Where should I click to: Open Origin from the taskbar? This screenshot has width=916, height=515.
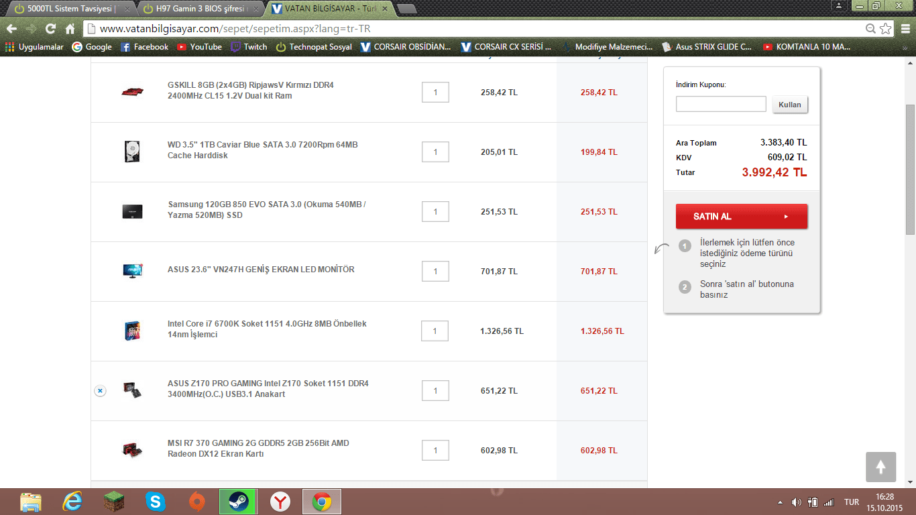pyautogui.click(x=197, y=502)
